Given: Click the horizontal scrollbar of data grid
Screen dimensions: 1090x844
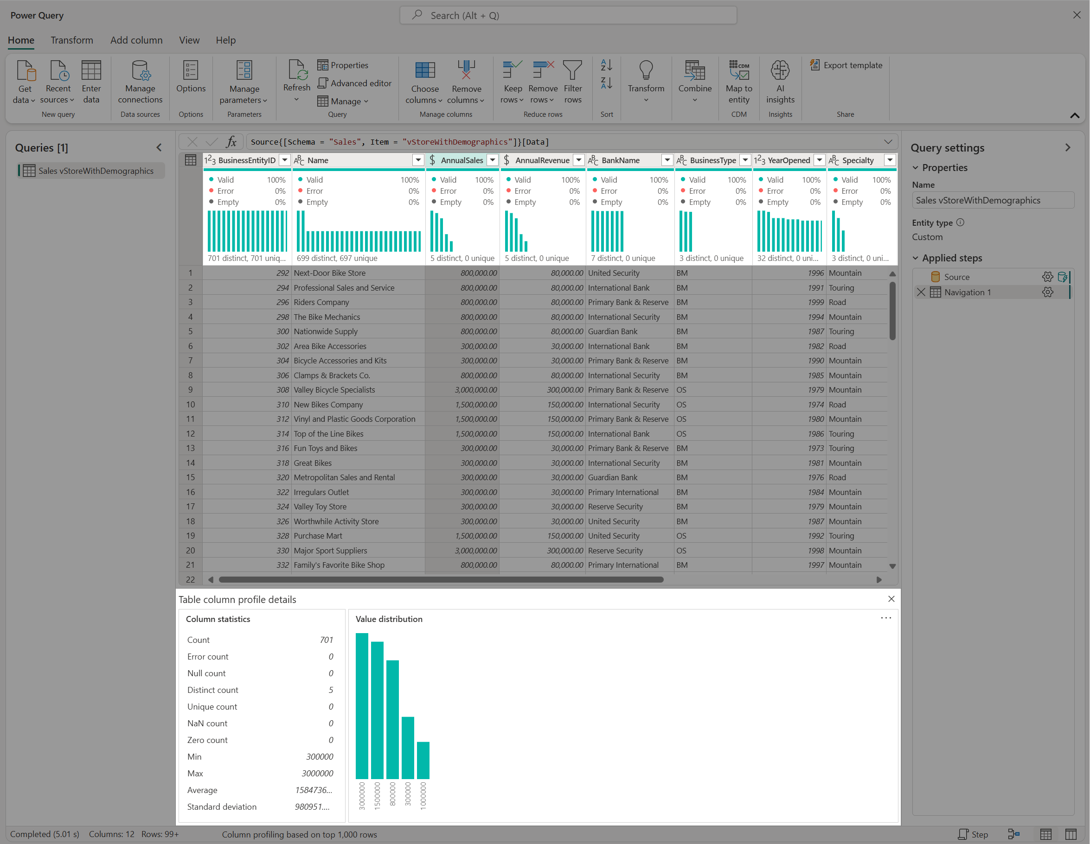Looking at the screenshot, I should [441, 580].
